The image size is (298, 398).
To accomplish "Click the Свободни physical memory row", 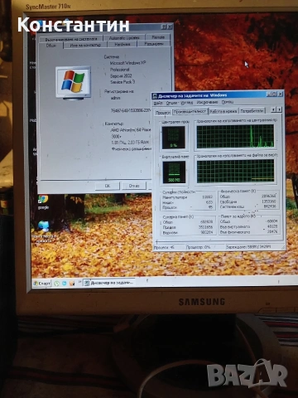I will pos(248,201).
